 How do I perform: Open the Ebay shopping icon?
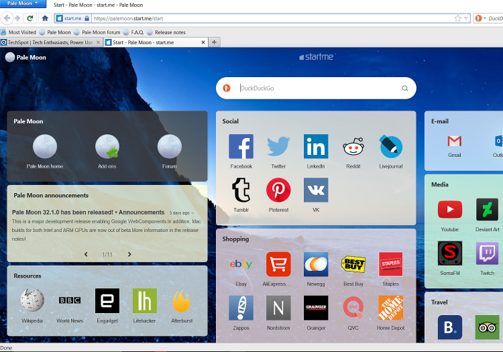[x=241, y=264]
